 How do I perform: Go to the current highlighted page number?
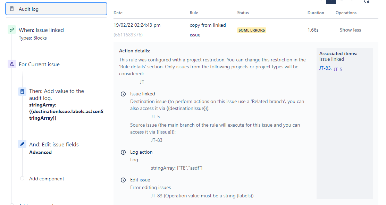click(331, 2)
